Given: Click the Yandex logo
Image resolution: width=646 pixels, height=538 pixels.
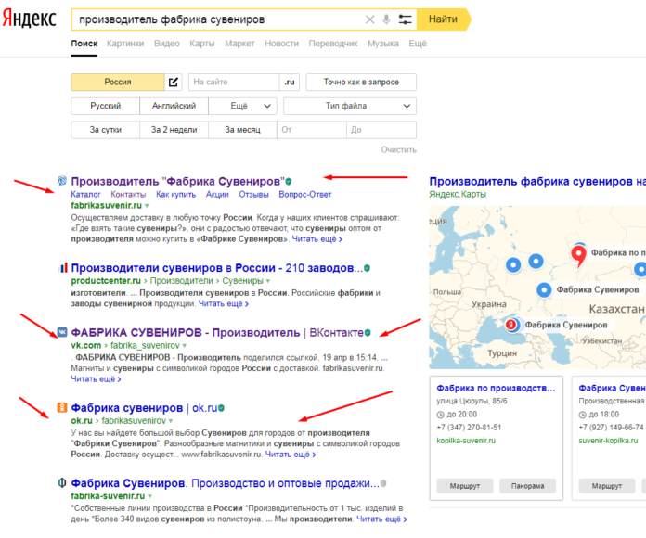Looking at the screenshot, I should click(x=29, y=19).
